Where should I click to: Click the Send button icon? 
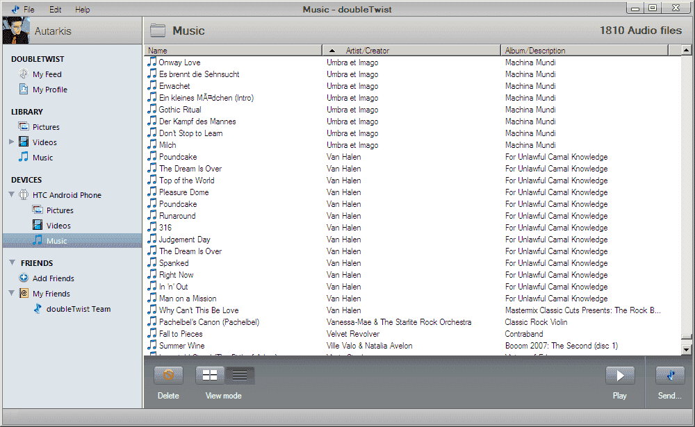pos(670,376)
